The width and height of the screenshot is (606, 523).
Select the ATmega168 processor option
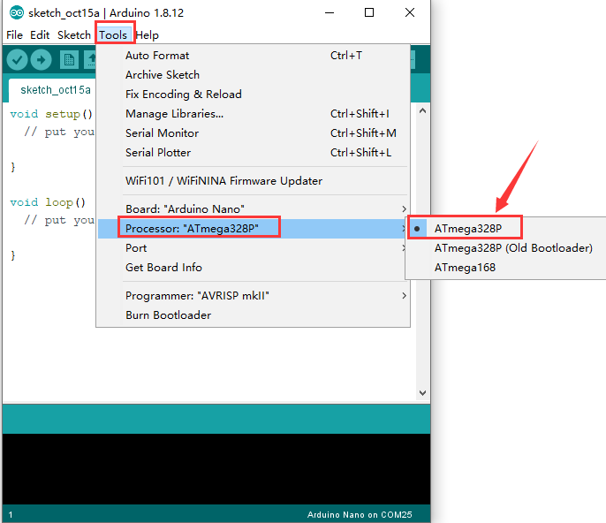point(506,268)
